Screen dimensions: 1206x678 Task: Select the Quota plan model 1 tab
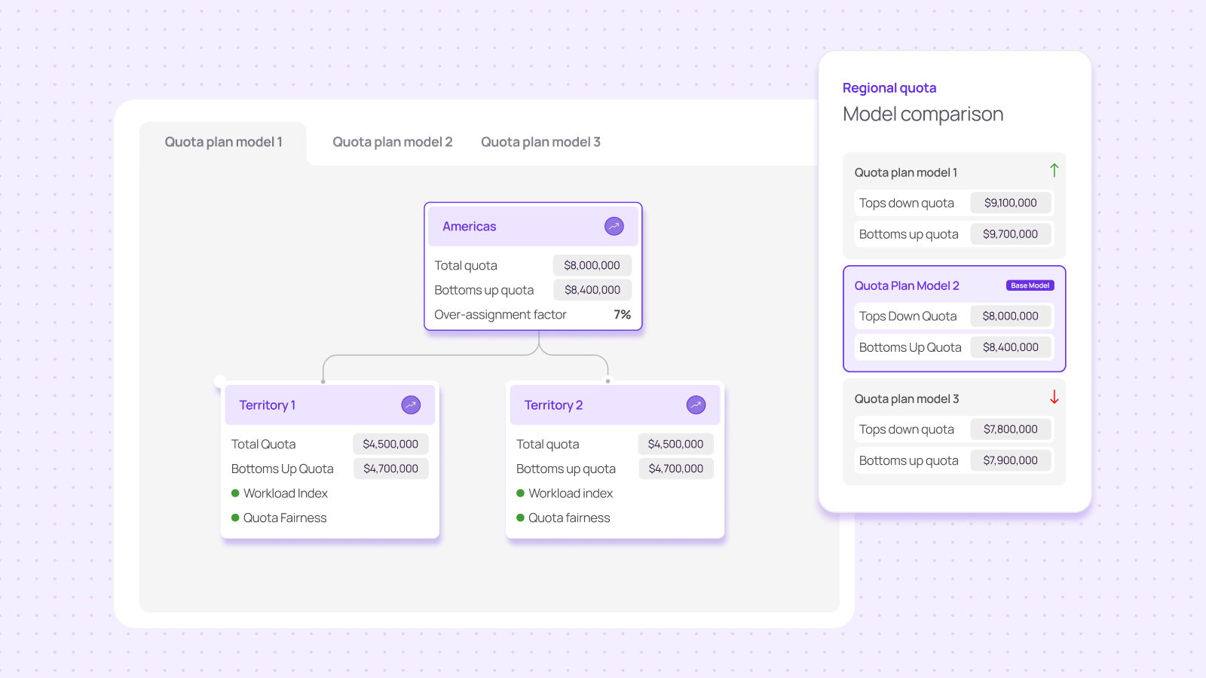click(223, 142)
